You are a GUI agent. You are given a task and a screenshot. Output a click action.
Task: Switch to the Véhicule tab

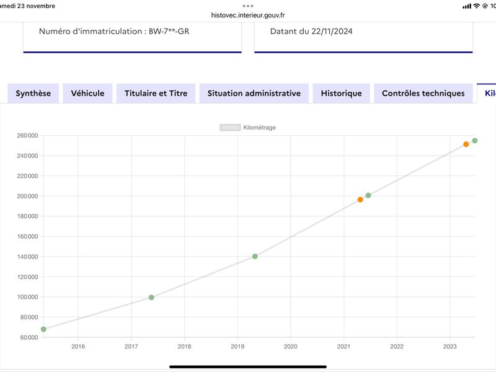point(87,94)
